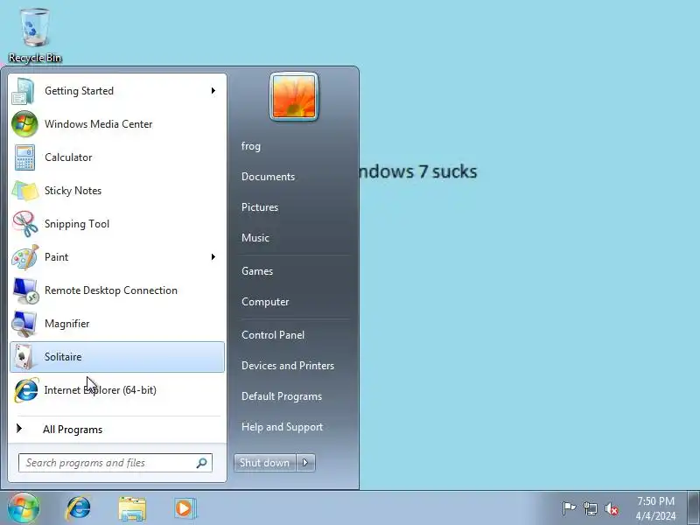Click the Search programs and files box
This screenshot has width=700, height=525.
coord(115,463)
